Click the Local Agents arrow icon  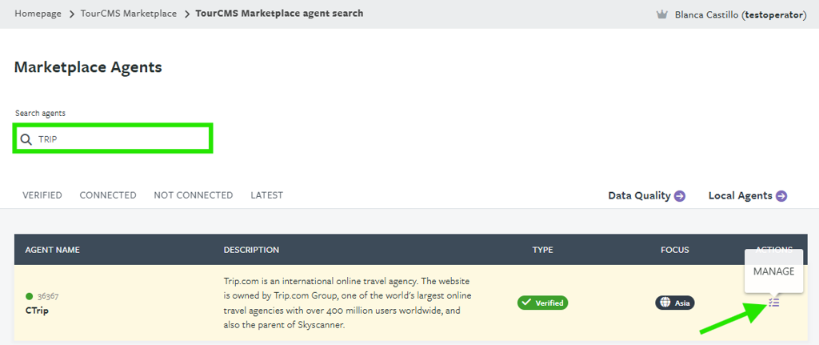(781, 196)
